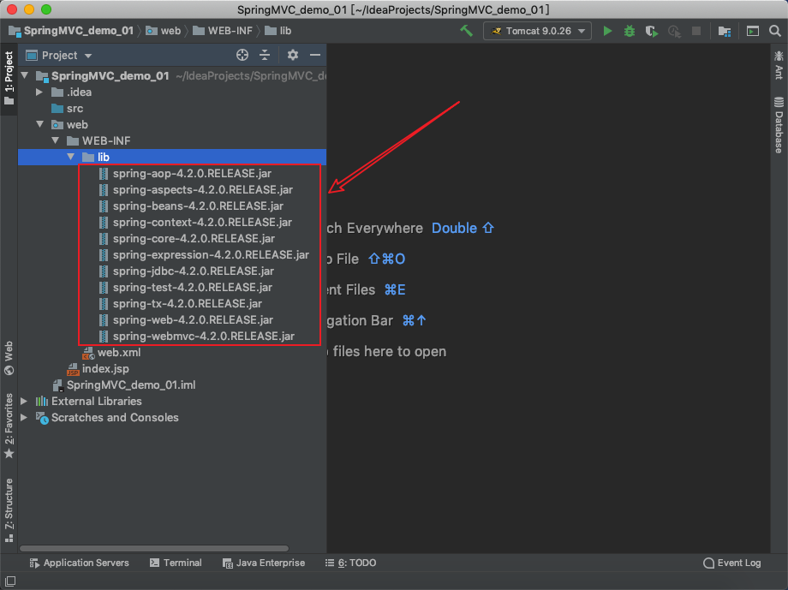Click web in the breadcrumb bar
This screenshot has height=590, width=788.
[163, 31]
